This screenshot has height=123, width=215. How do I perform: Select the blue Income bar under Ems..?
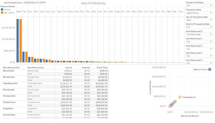29,59
